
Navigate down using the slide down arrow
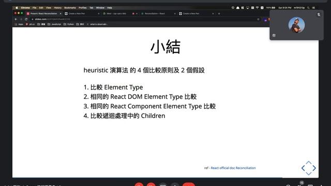point(309,174)
